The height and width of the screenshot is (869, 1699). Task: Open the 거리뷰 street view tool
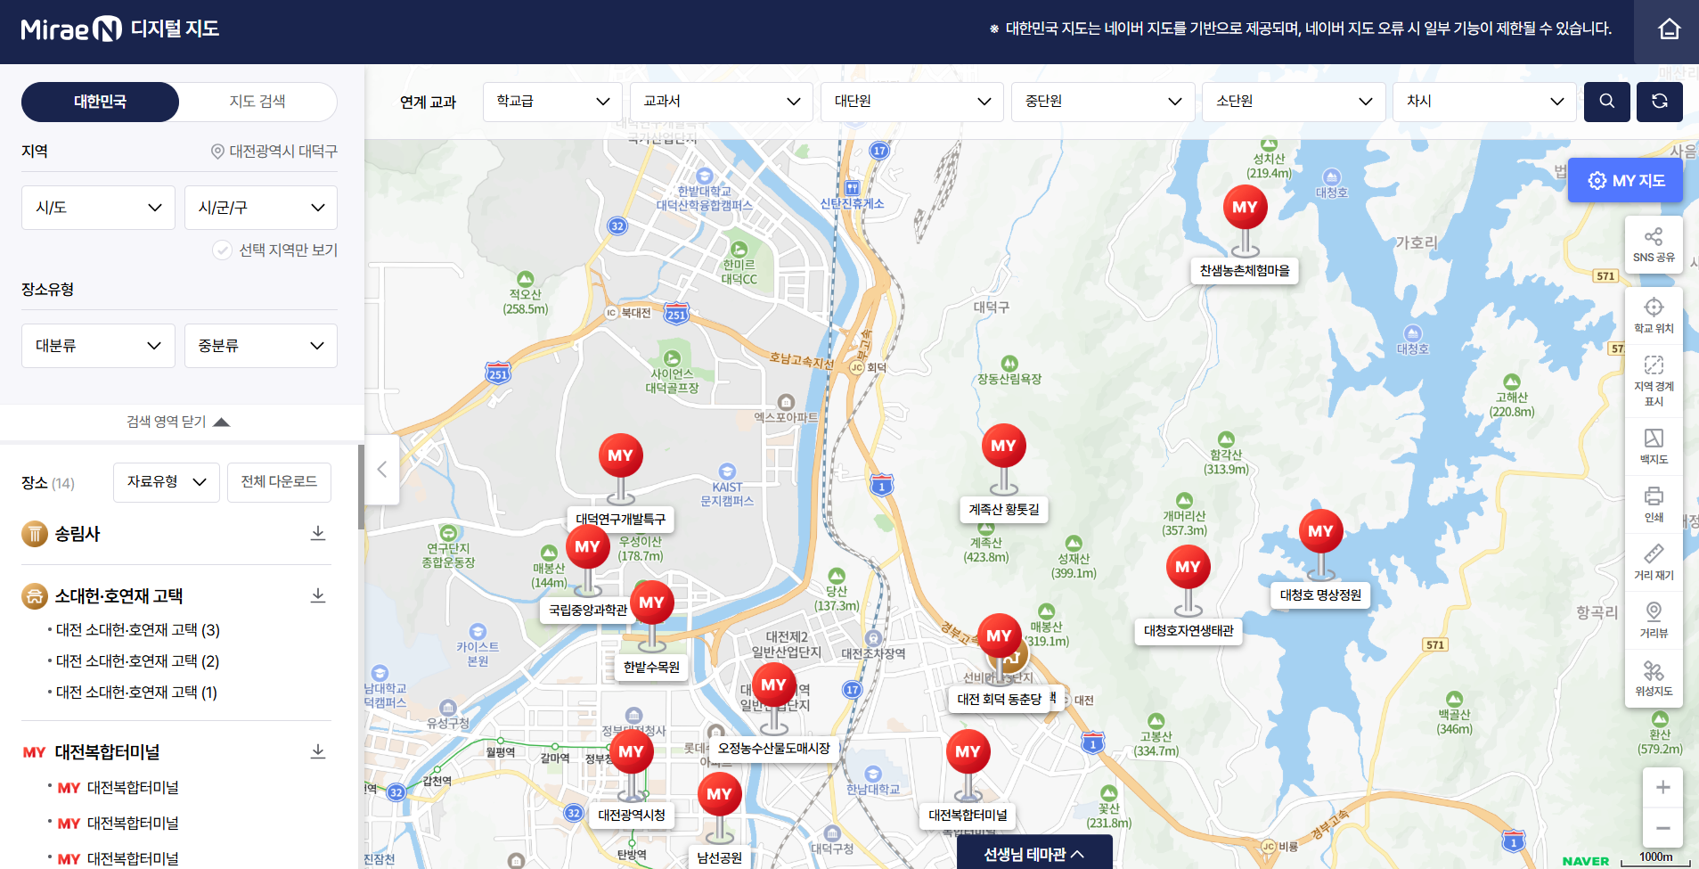(1654, 619)
